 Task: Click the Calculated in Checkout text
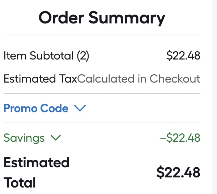pos(139,79)
